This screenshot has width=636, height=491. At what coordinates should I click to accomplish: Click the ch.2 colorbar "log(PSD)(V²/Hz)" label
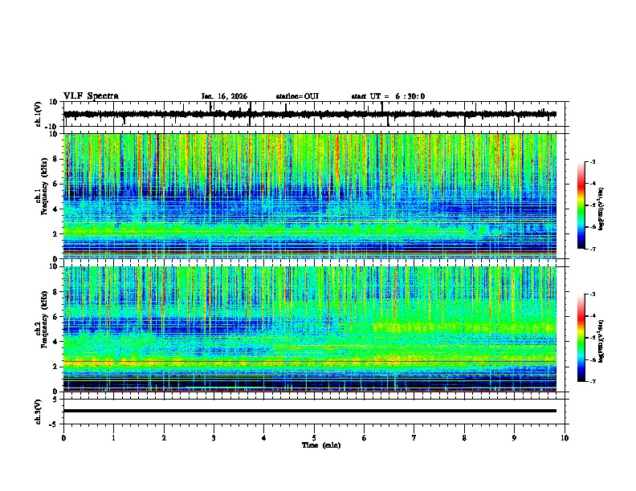601,341
